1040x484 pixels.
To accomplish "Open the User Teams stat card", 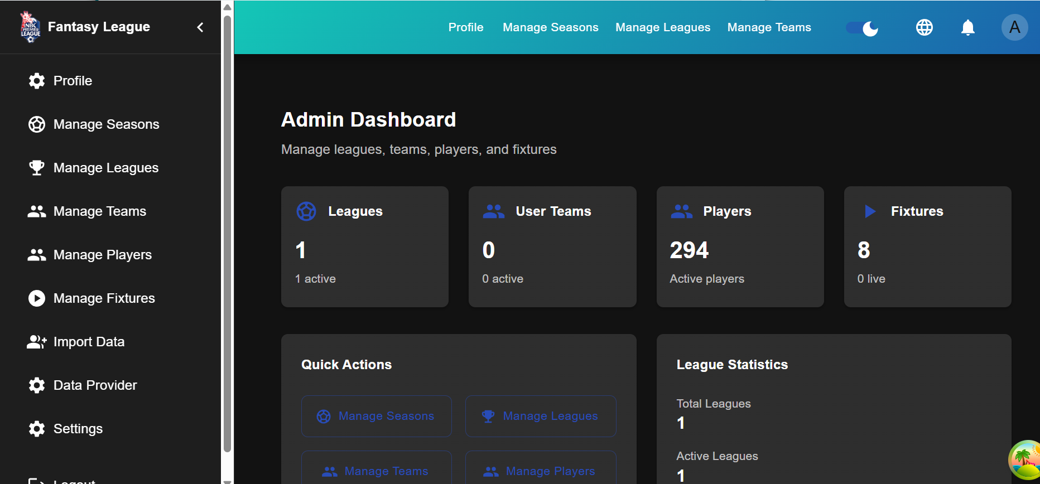I will point(552,246).
